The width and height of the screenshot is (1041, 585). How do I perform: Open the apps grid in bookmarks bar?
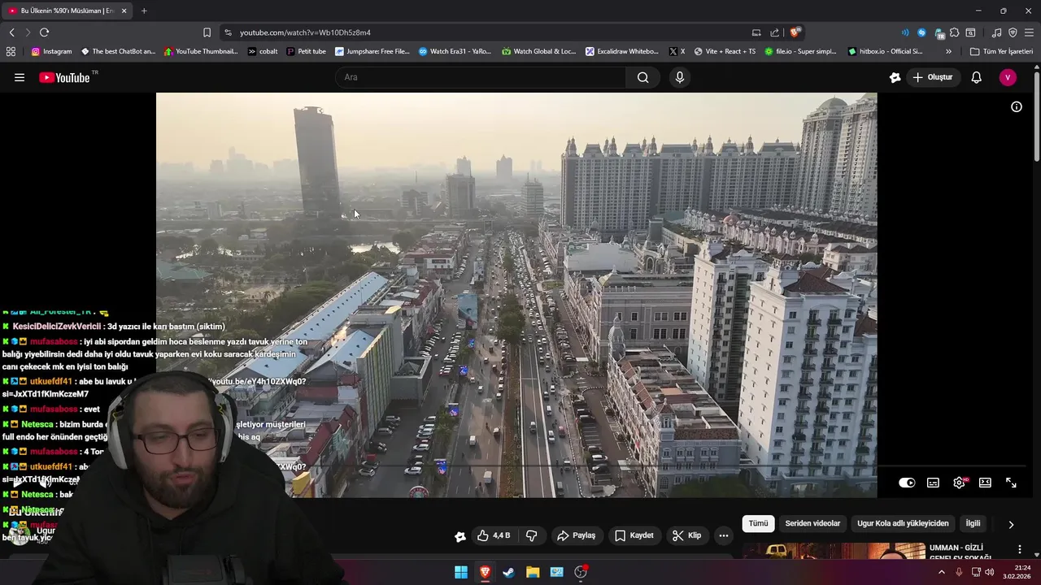pos(11,51)
